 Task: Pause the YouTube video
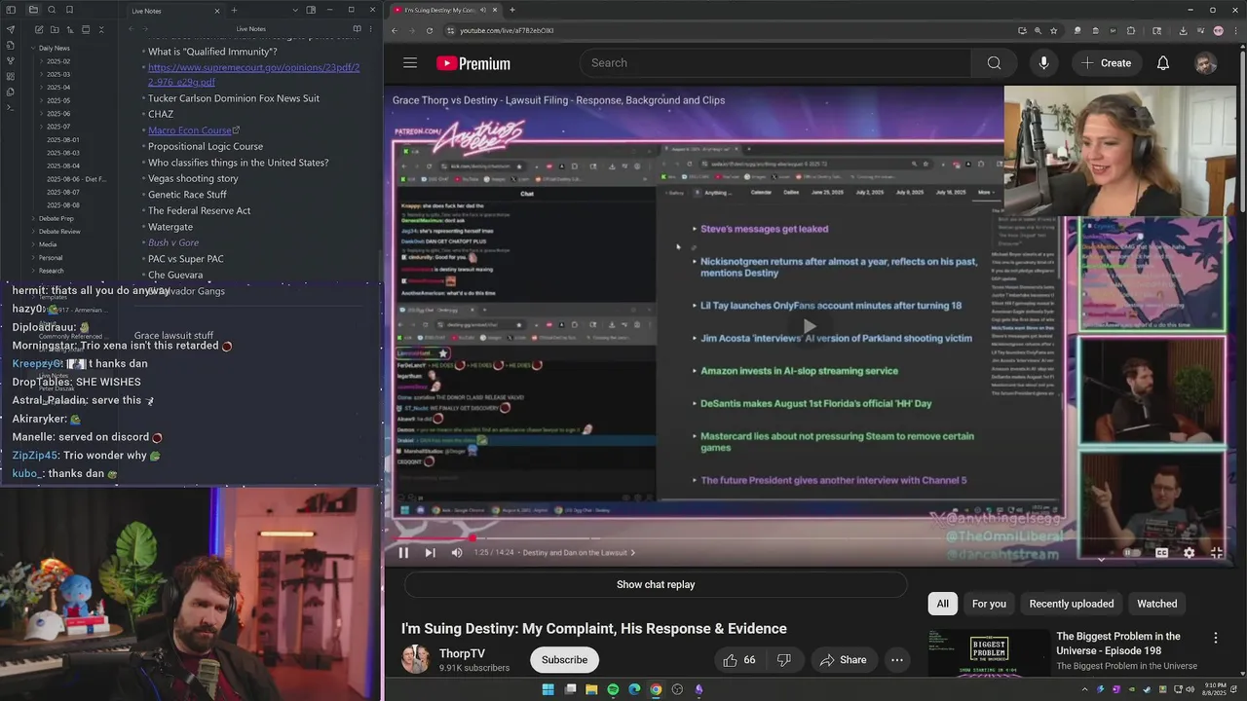click(403, 553)
